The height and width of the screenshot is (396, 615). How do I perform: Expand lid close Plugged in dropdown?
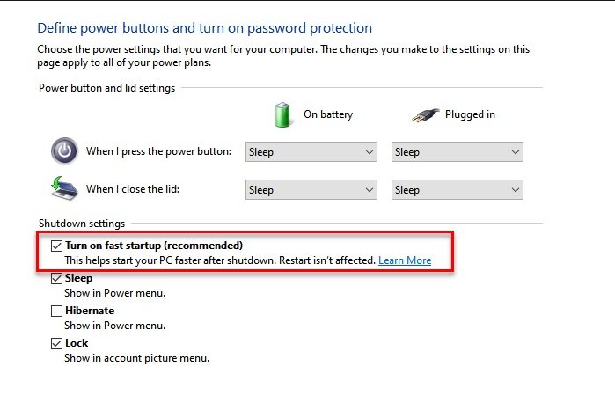[457, 189]
